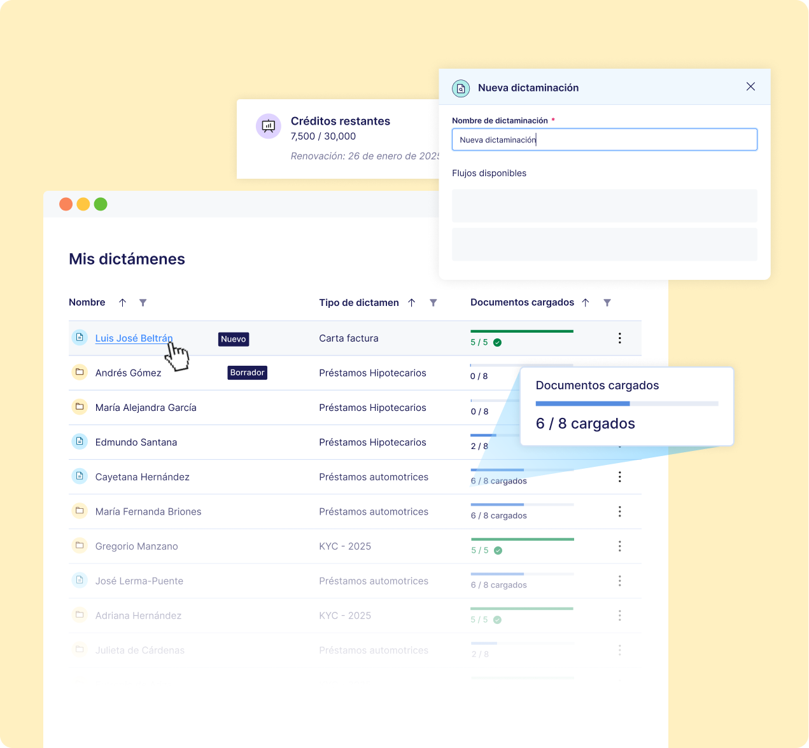
Task: Click the presentation icon on the Créditos restantes card
Action: pos(268,126)
